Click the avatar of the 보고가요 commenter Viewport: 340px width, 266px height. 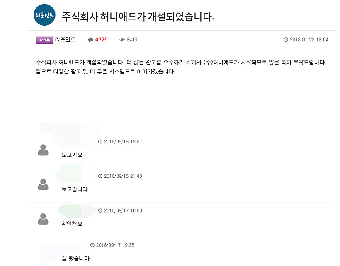[x=43, y=150]
